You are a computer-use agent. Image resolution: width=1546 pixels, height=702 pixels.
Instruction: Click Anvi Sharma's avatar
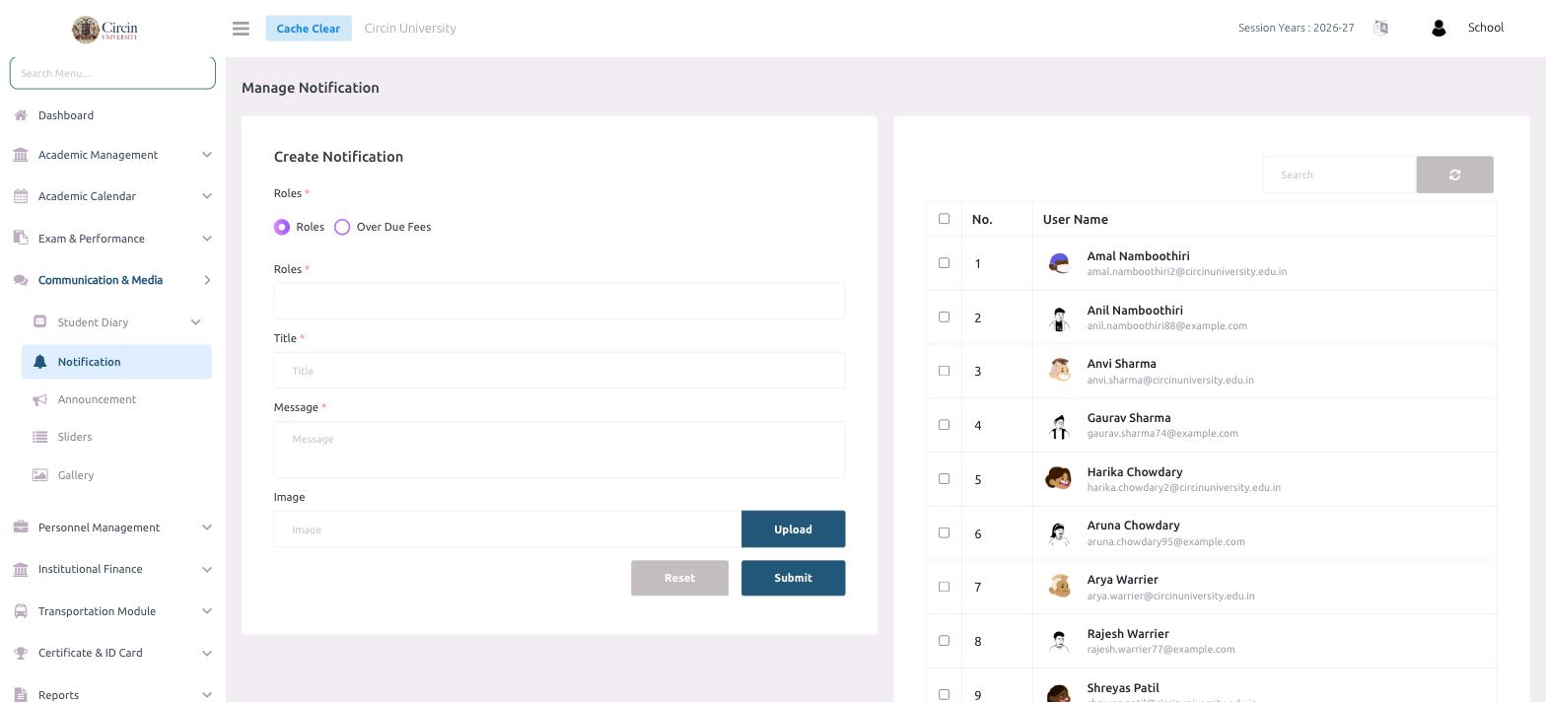click(1059, 371)
